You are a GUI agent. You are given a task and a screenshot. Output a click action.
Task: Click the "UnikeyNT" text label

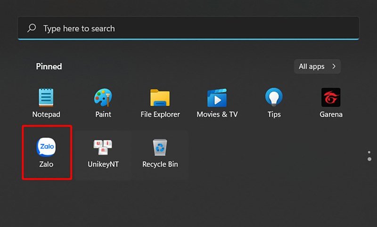tap(103, 164)
